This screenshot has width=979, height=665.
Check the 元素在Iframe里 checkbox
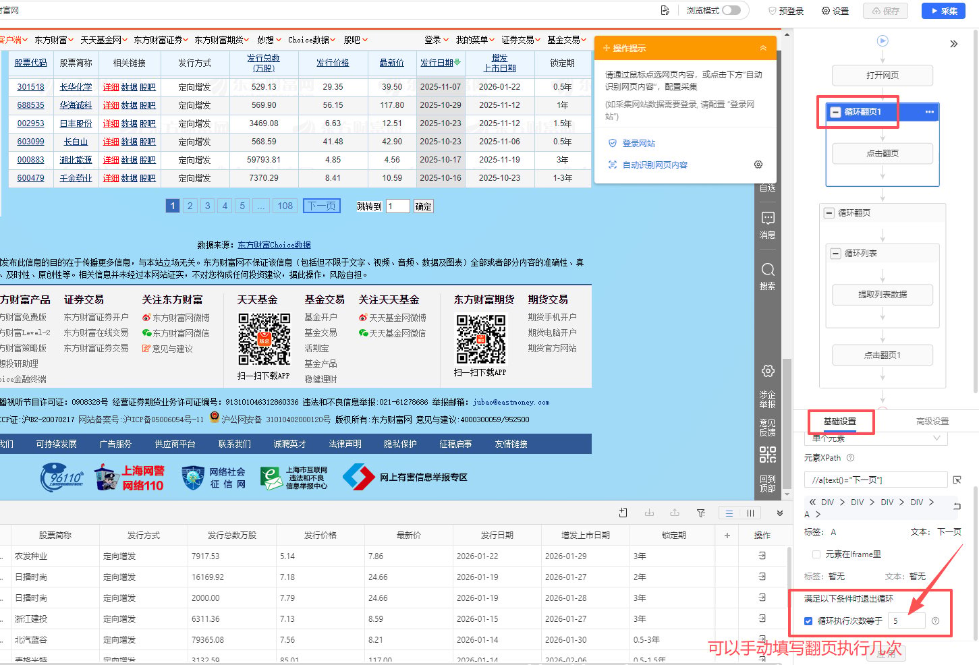click(x=816, y=554)
